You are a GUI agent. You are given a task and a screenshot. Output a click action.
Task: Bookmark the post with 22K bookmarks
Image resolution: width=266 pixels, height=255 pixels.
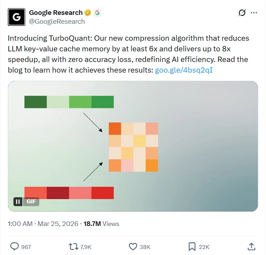click(192, 246)
